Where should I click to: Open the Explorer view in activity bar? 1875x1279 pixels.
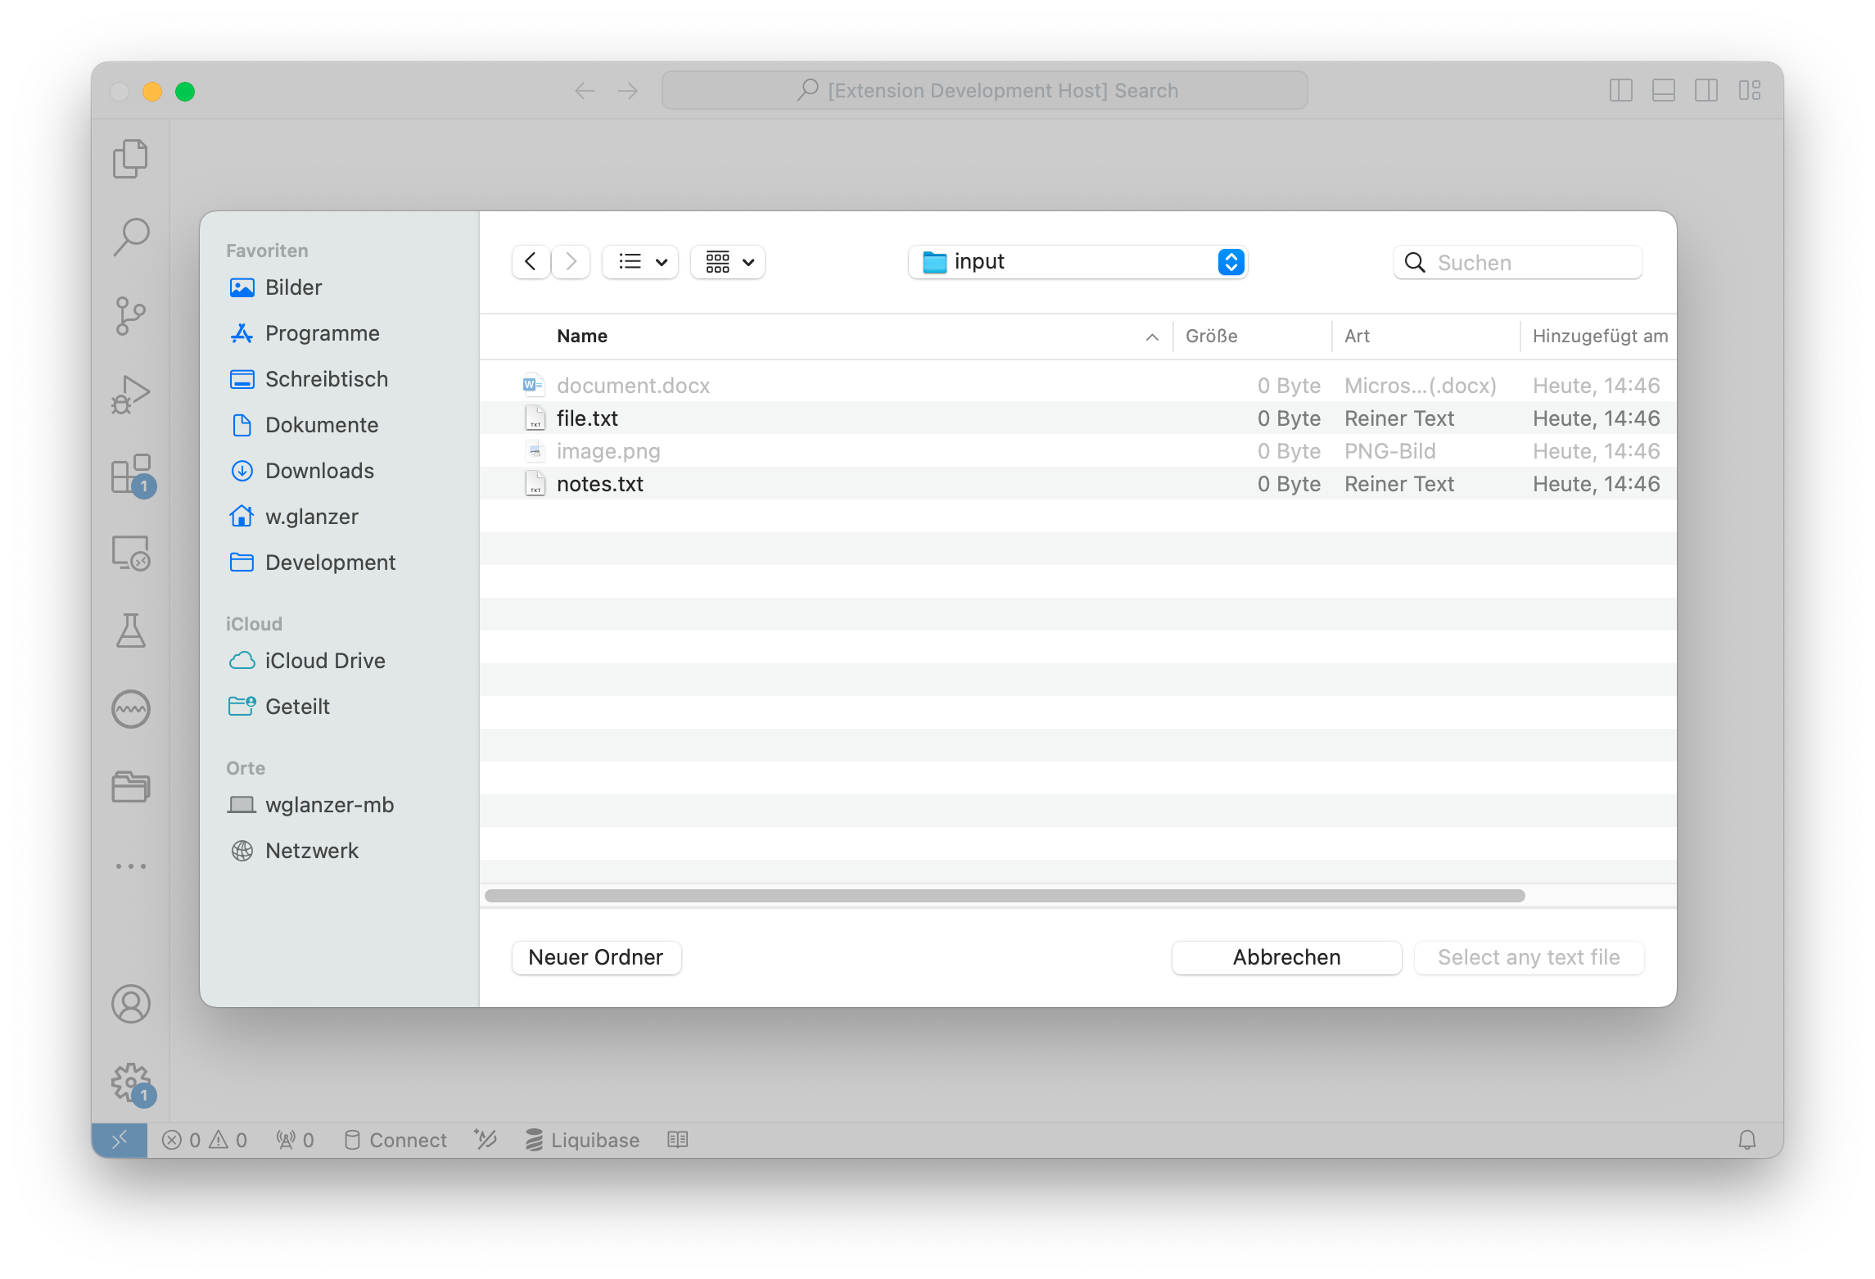click(x=130, y=159)
